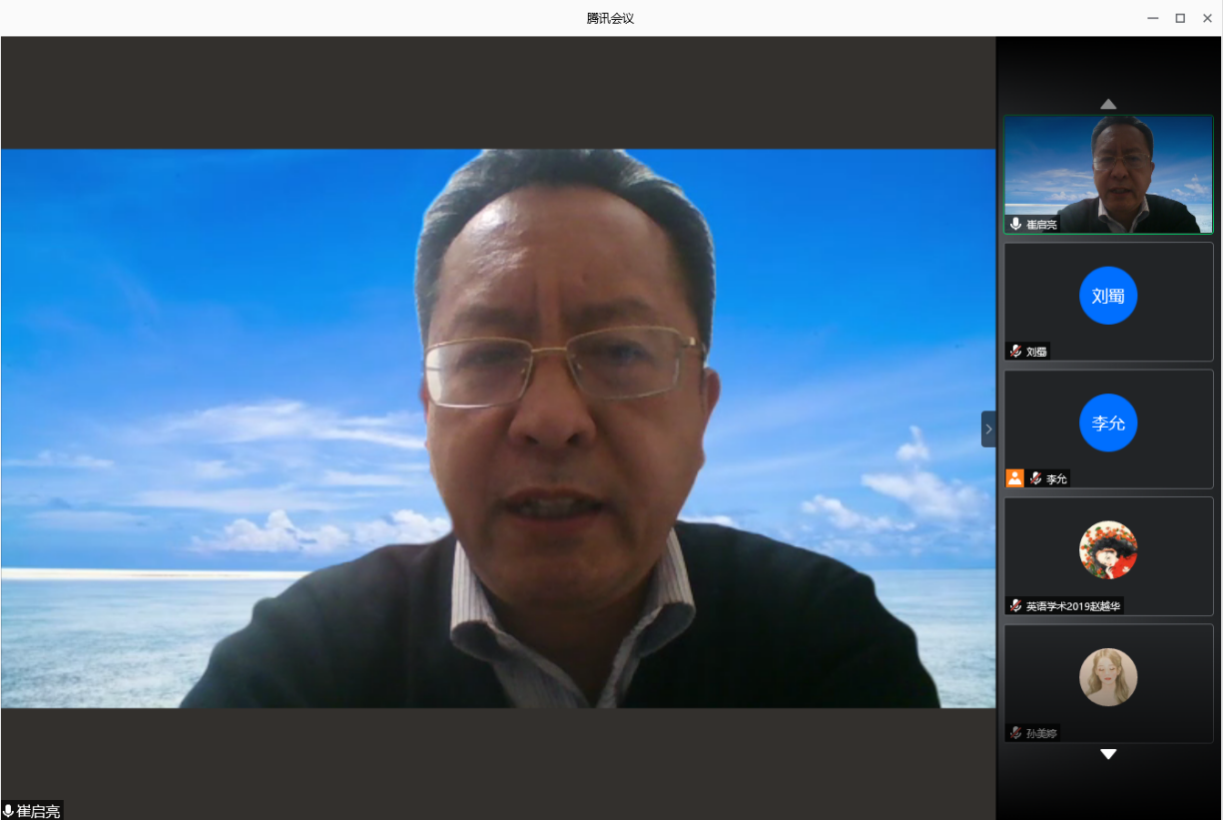
Task: Click the orange host icon beside 李允
Action: [1014, 478]
